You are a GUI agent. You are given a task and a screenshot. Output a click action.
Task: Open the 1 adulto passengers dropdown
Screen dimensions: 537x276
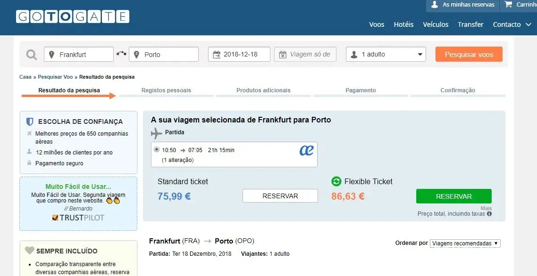[386, 54]
